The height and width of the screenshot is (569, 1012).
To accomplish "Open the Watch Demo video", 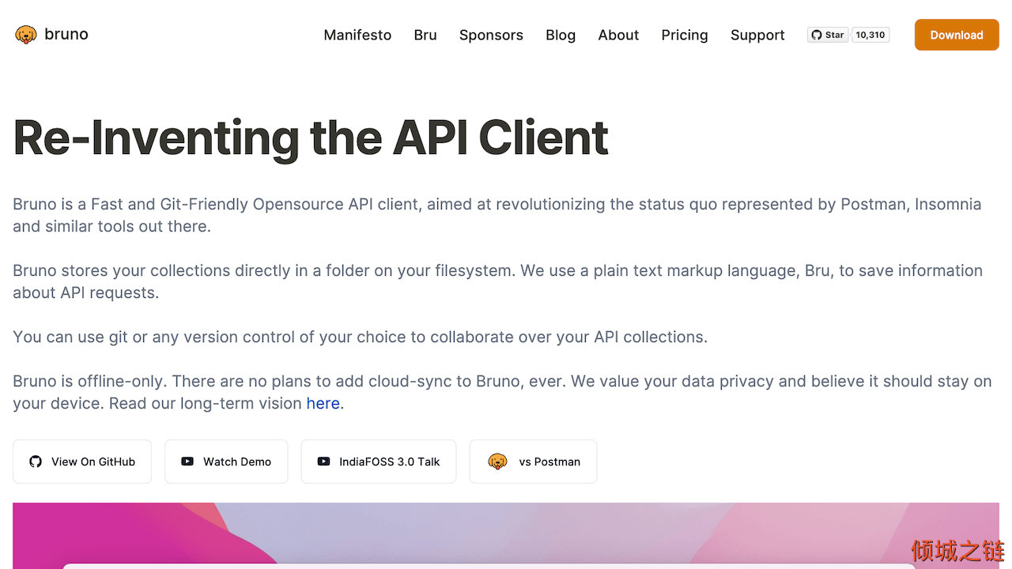I will pos(226,462).
